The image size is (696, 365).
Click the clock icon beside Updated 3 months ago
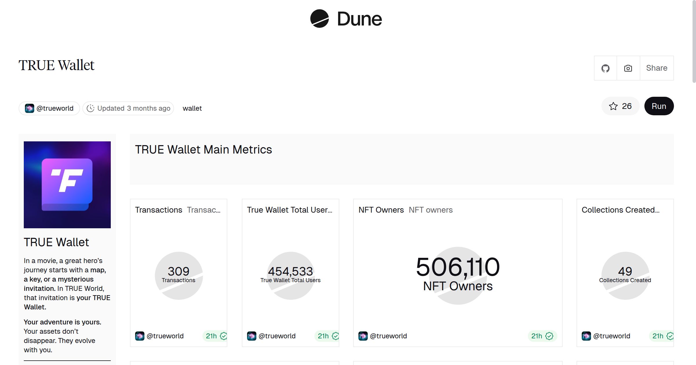[x=90, y=108]
